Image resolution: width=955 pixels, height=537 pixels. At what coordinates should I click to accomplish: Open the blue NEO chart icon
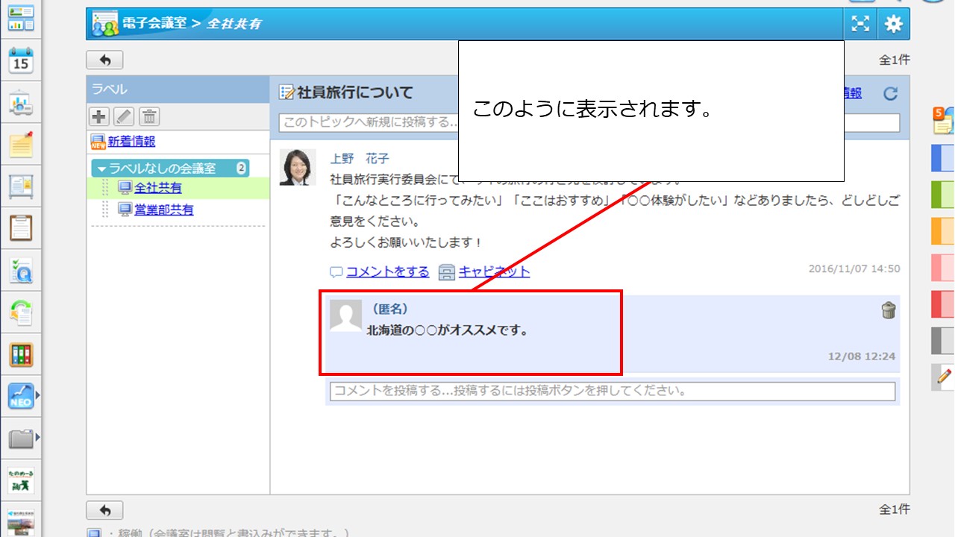21,396
